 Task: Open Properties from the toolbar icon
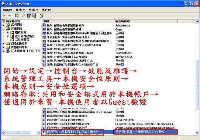point(29,15)
